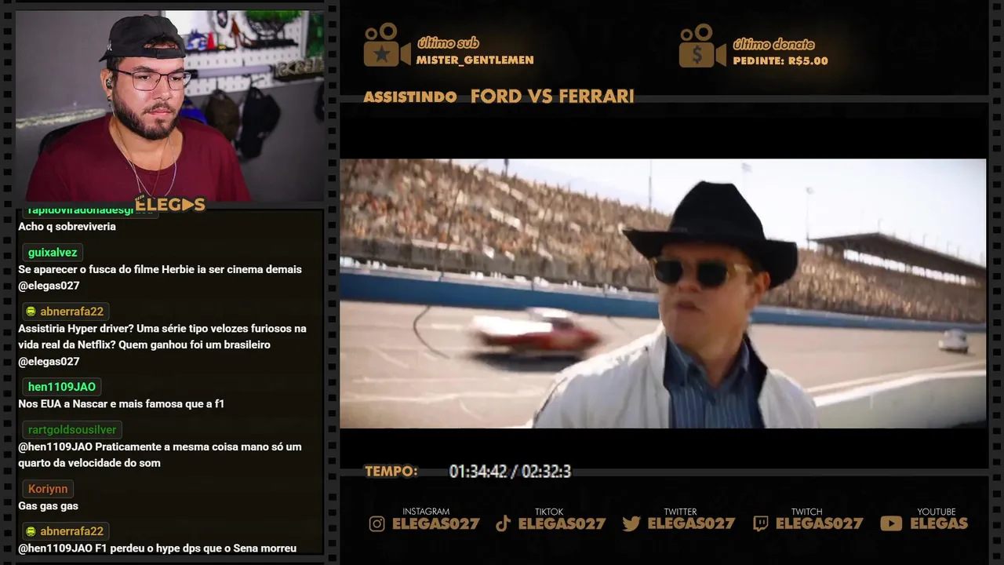The image size is (1004, 565).
Task: Click the message 'Gas gas gas'
Action: [48, 506]
